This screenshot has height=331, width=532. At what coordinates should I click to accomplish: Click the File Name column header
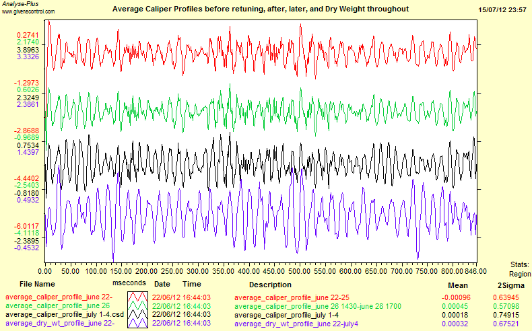pos(37,285)
